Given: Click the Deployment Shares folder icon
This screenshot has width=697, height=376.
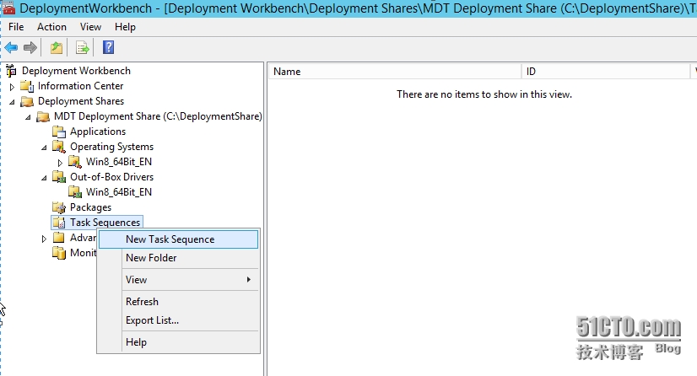Looking at the screenshot, I should point(27,101).
